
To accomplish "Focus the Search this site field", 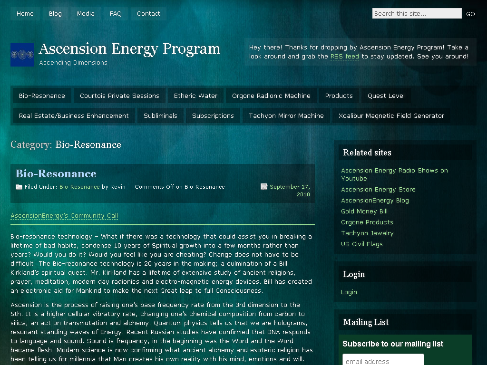I will coord(417,13).
